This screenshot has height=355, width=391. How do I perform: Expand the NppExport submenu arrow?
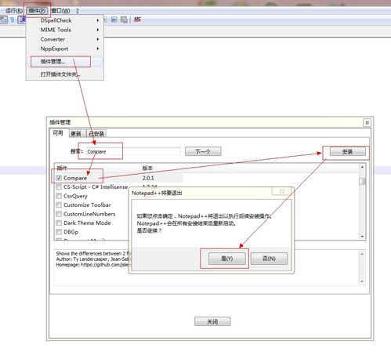tap(98, 49)
